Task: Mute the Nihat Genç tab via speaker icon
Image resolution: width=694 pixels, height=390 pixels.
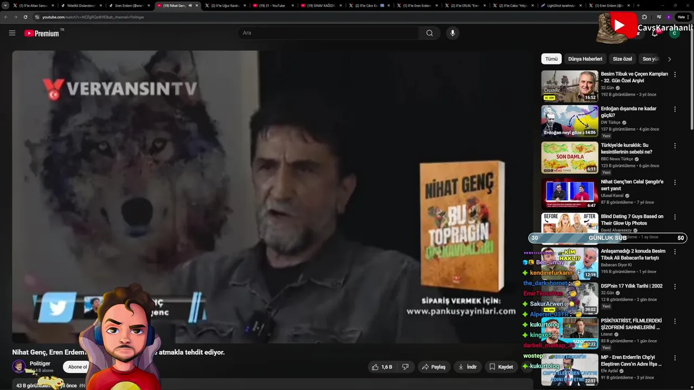Action: [190, 5]
